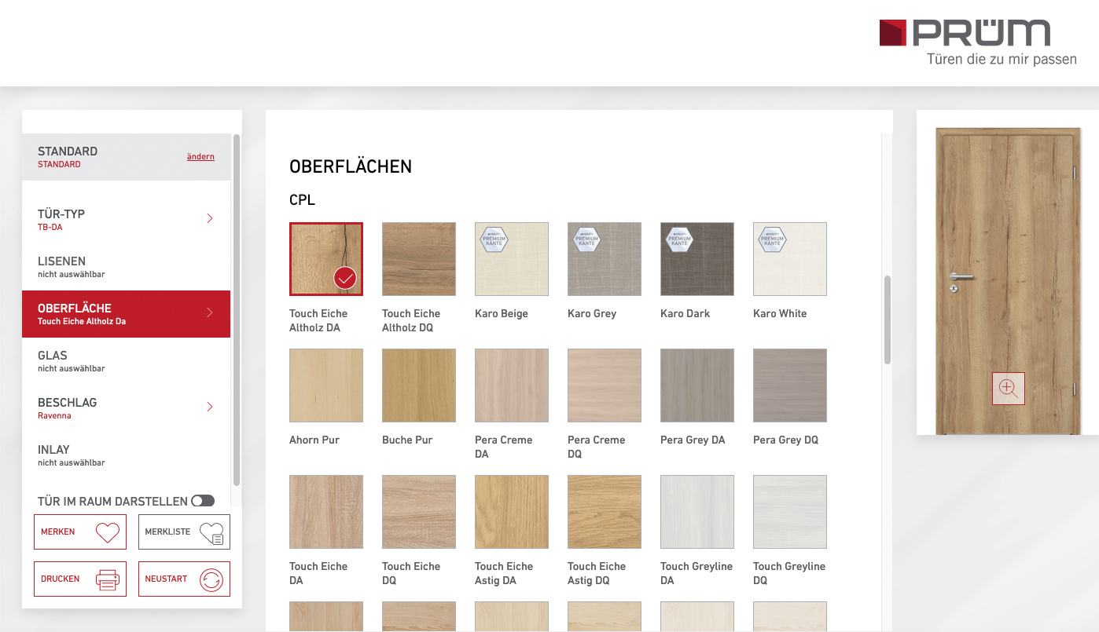Viewport: 1099px width, 632px height.
Task: Select Touch Eiche Astig DQ swatch
Action: (605, 512)
